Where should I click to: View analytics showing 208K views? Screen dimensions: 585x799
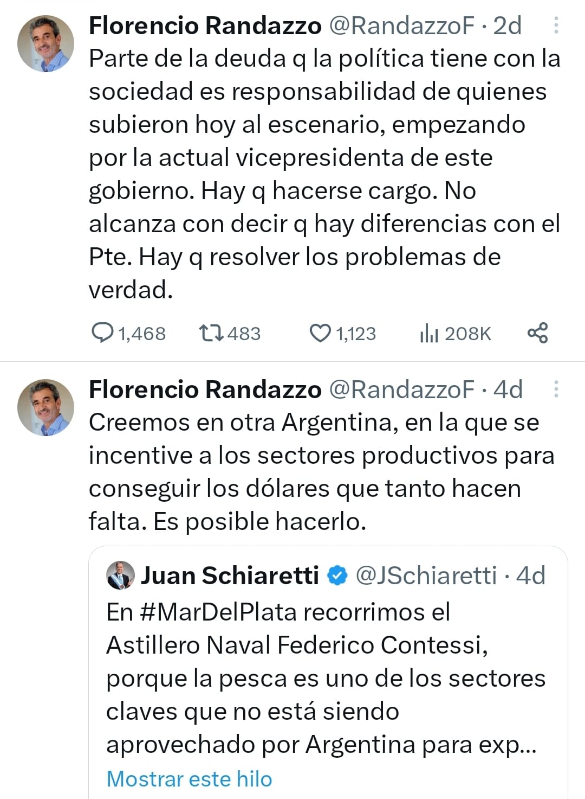click(x=428, y=333)
